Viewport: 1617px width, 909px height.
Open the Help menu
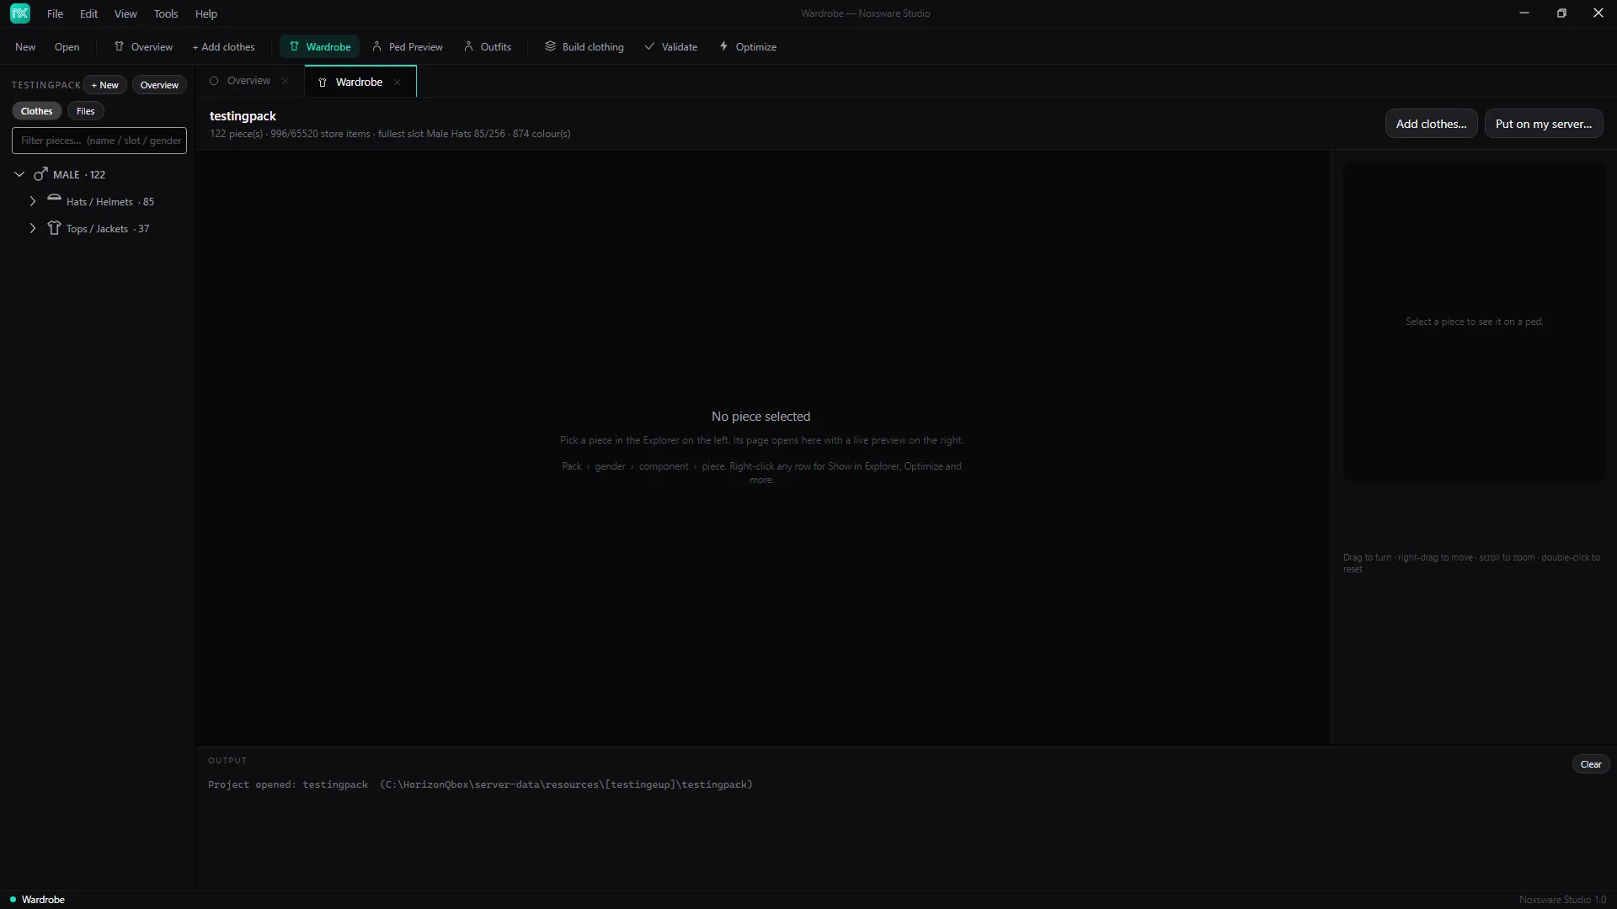coord(206,13)
